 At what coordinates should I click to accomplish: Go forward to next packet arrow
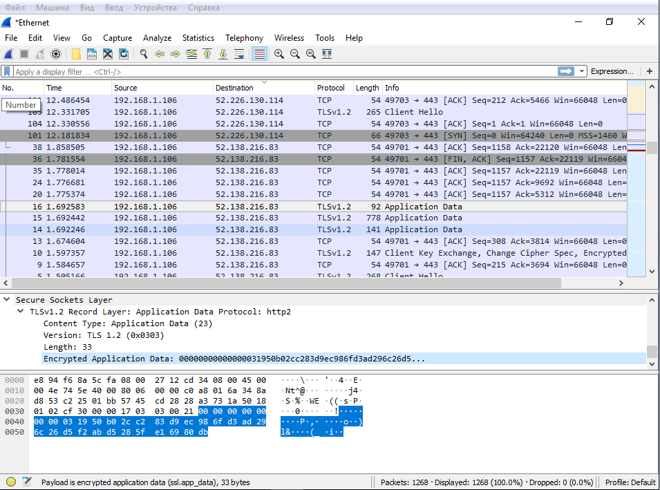(x=176, y=54)
